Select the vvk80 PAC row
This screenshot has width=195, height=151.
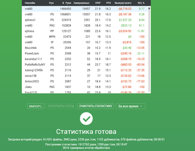85,26
